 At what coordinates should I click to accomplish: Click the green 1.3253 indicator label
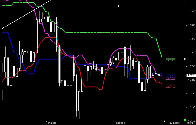[169, 60]
